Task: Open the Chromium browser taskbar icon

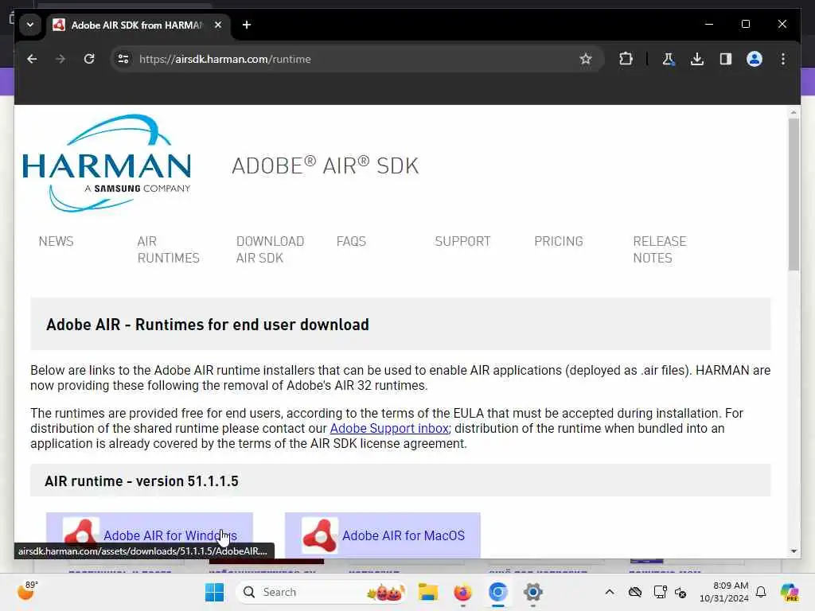Action: (498, 592)
